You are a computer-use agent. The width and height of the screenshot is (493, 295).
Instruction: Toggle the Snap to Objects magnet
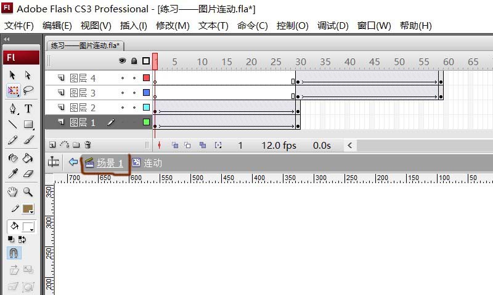14,253
